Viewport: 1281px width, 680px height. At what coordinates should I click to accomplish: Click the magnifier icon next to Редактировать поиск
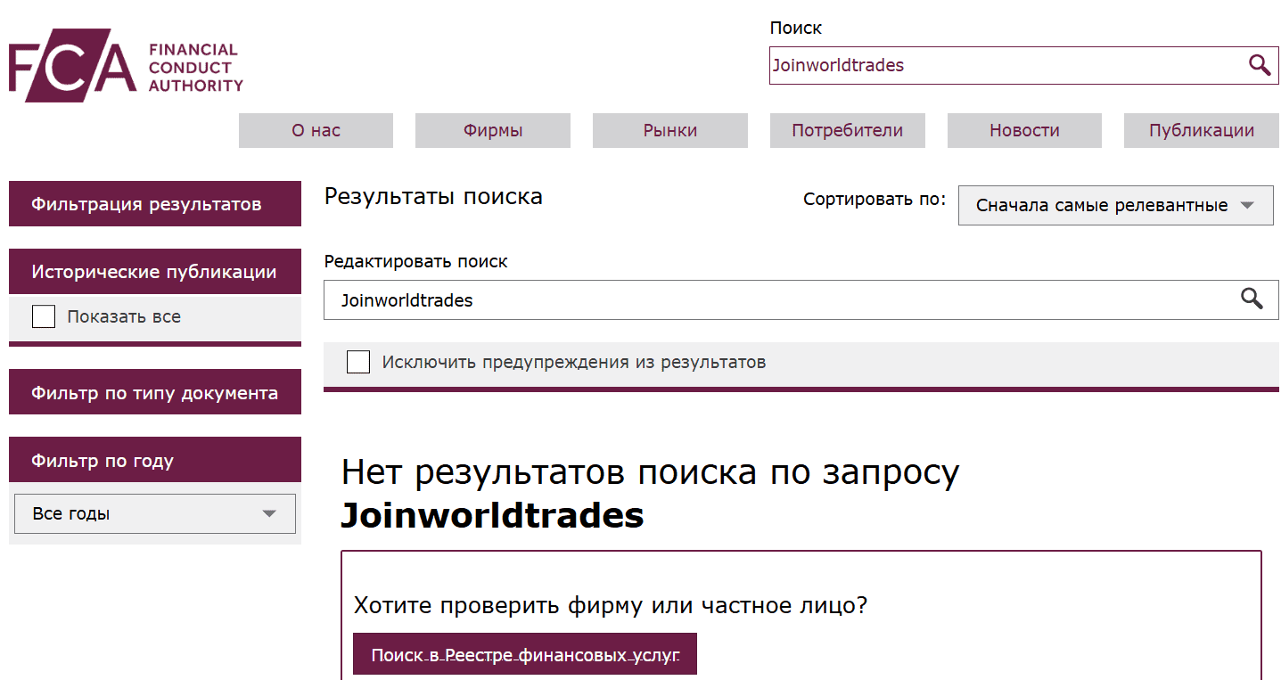coord(1252,299)
